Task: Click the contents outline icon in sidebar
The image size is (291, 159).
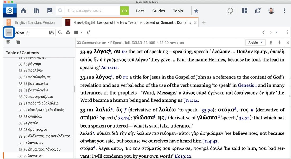Action: tap(8, 42)
